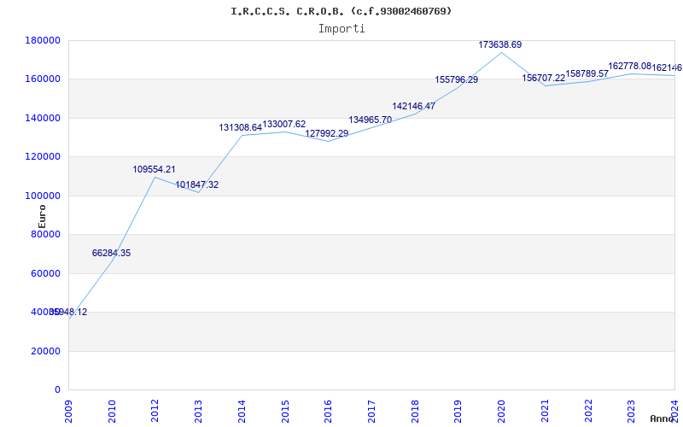Click the 173638.69 peak data label
This screenshot has height=427, width=683.
[x=500, y=44]
